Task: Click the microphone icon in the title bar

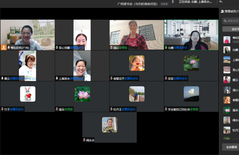Action: click(x=173, y=2)
